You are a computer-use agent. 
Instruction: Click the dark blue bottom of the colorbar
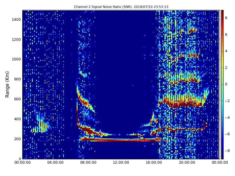point(222,156)
